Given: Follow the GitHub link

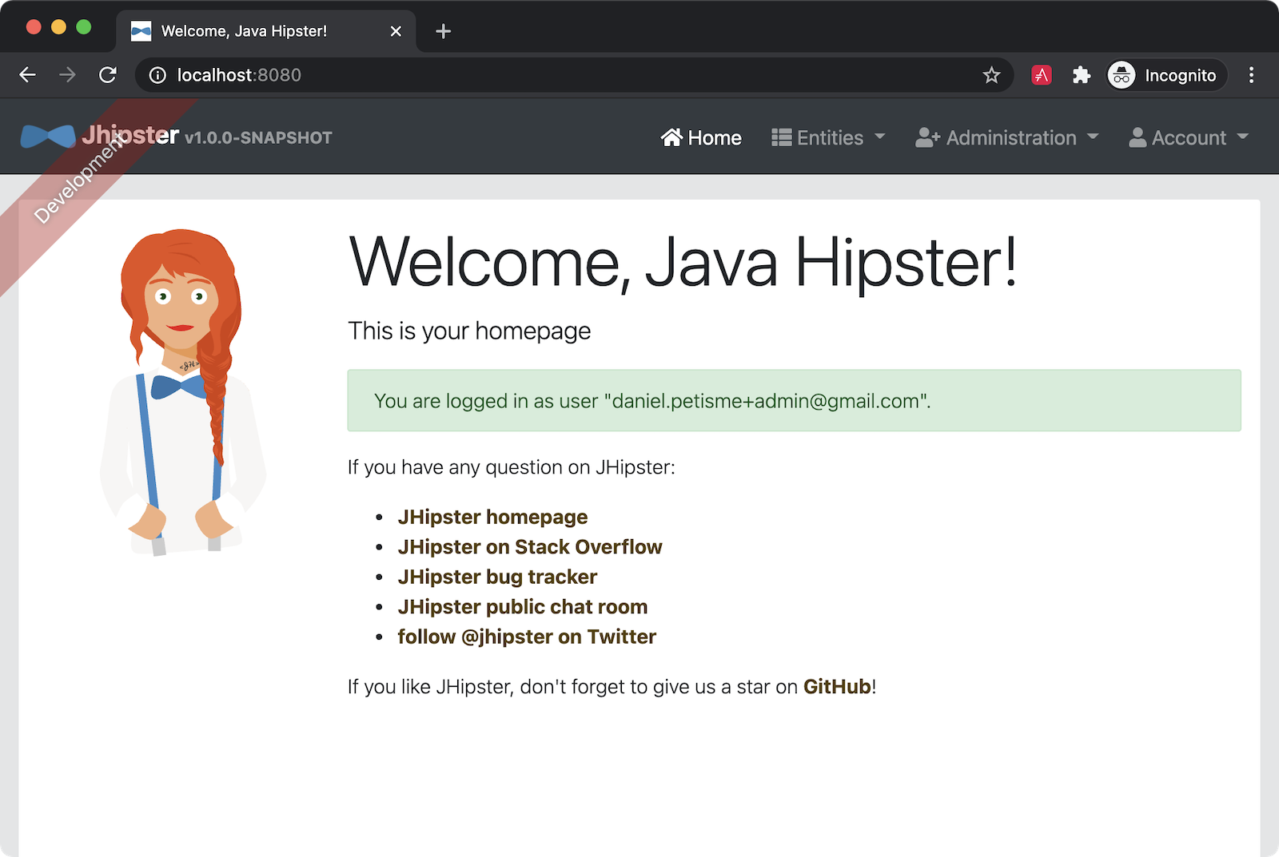Looking at the screenshot, I should pos(836,687).
